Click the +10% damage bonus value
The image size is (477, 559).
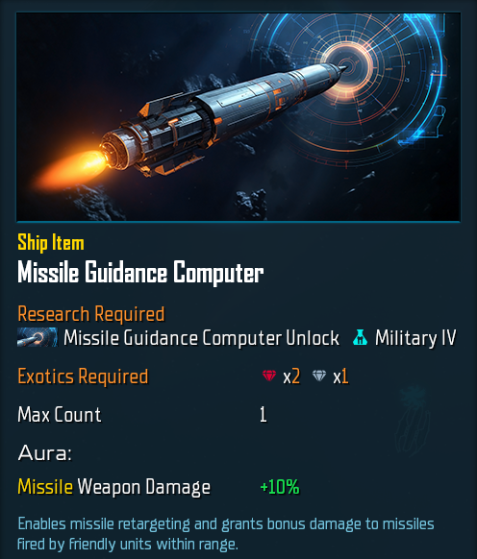[280, 487]
